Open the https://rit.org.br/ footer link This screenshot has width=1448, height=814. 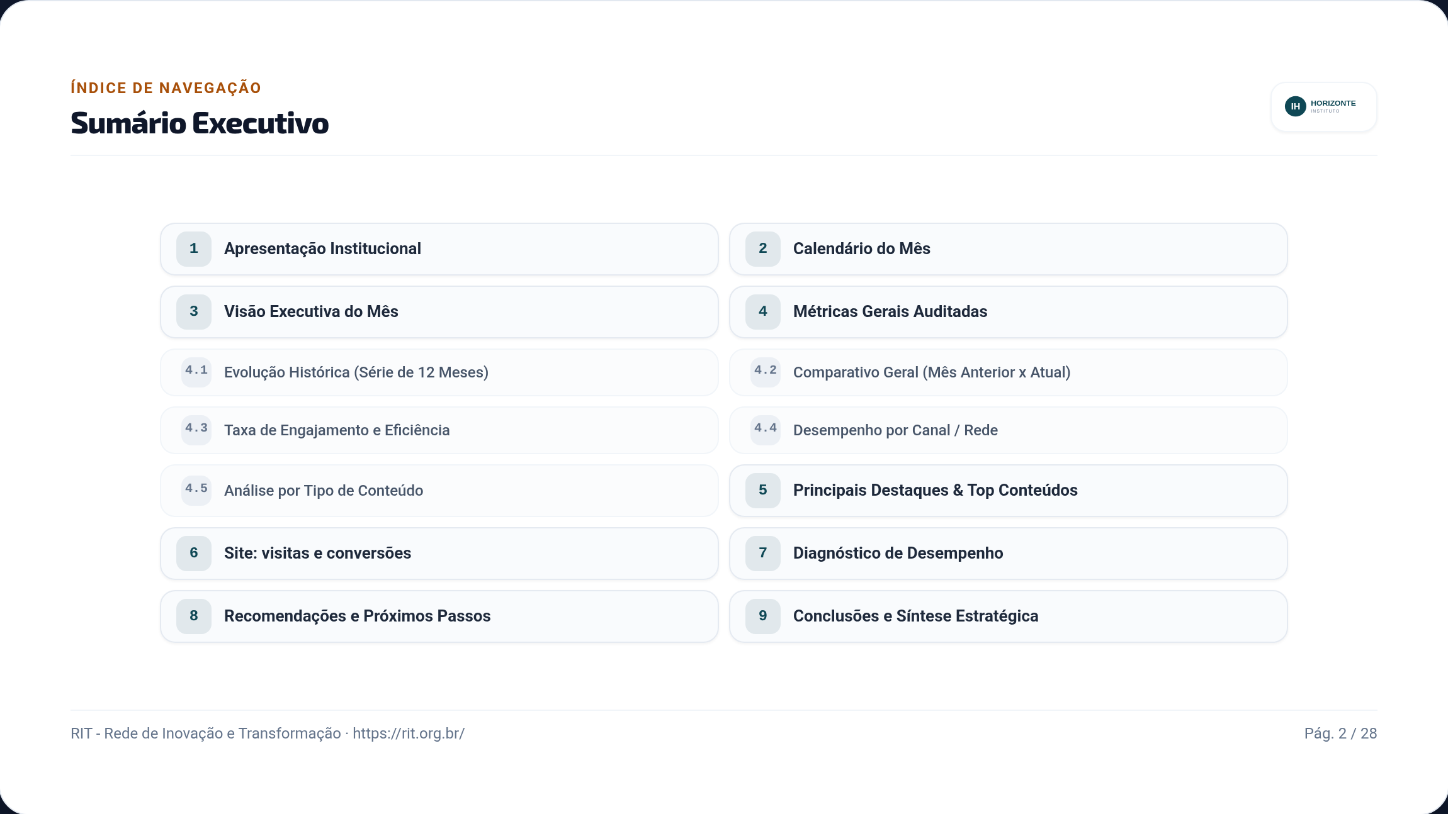[409, 733]
